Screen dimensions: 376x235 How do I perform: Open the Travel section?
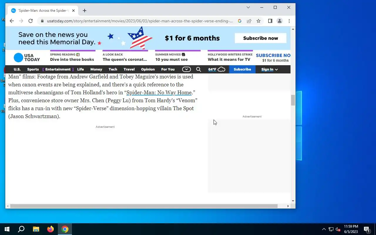[129, 69]
